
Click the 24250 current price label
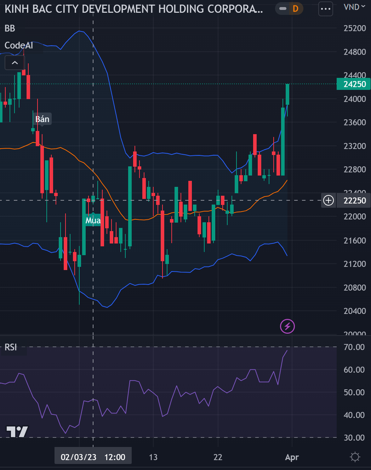point(354,84)
